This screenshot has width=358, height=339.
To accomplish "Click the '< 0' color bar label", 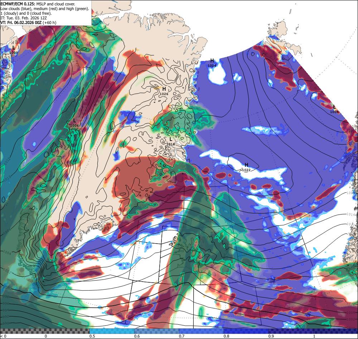I will 4,336.
